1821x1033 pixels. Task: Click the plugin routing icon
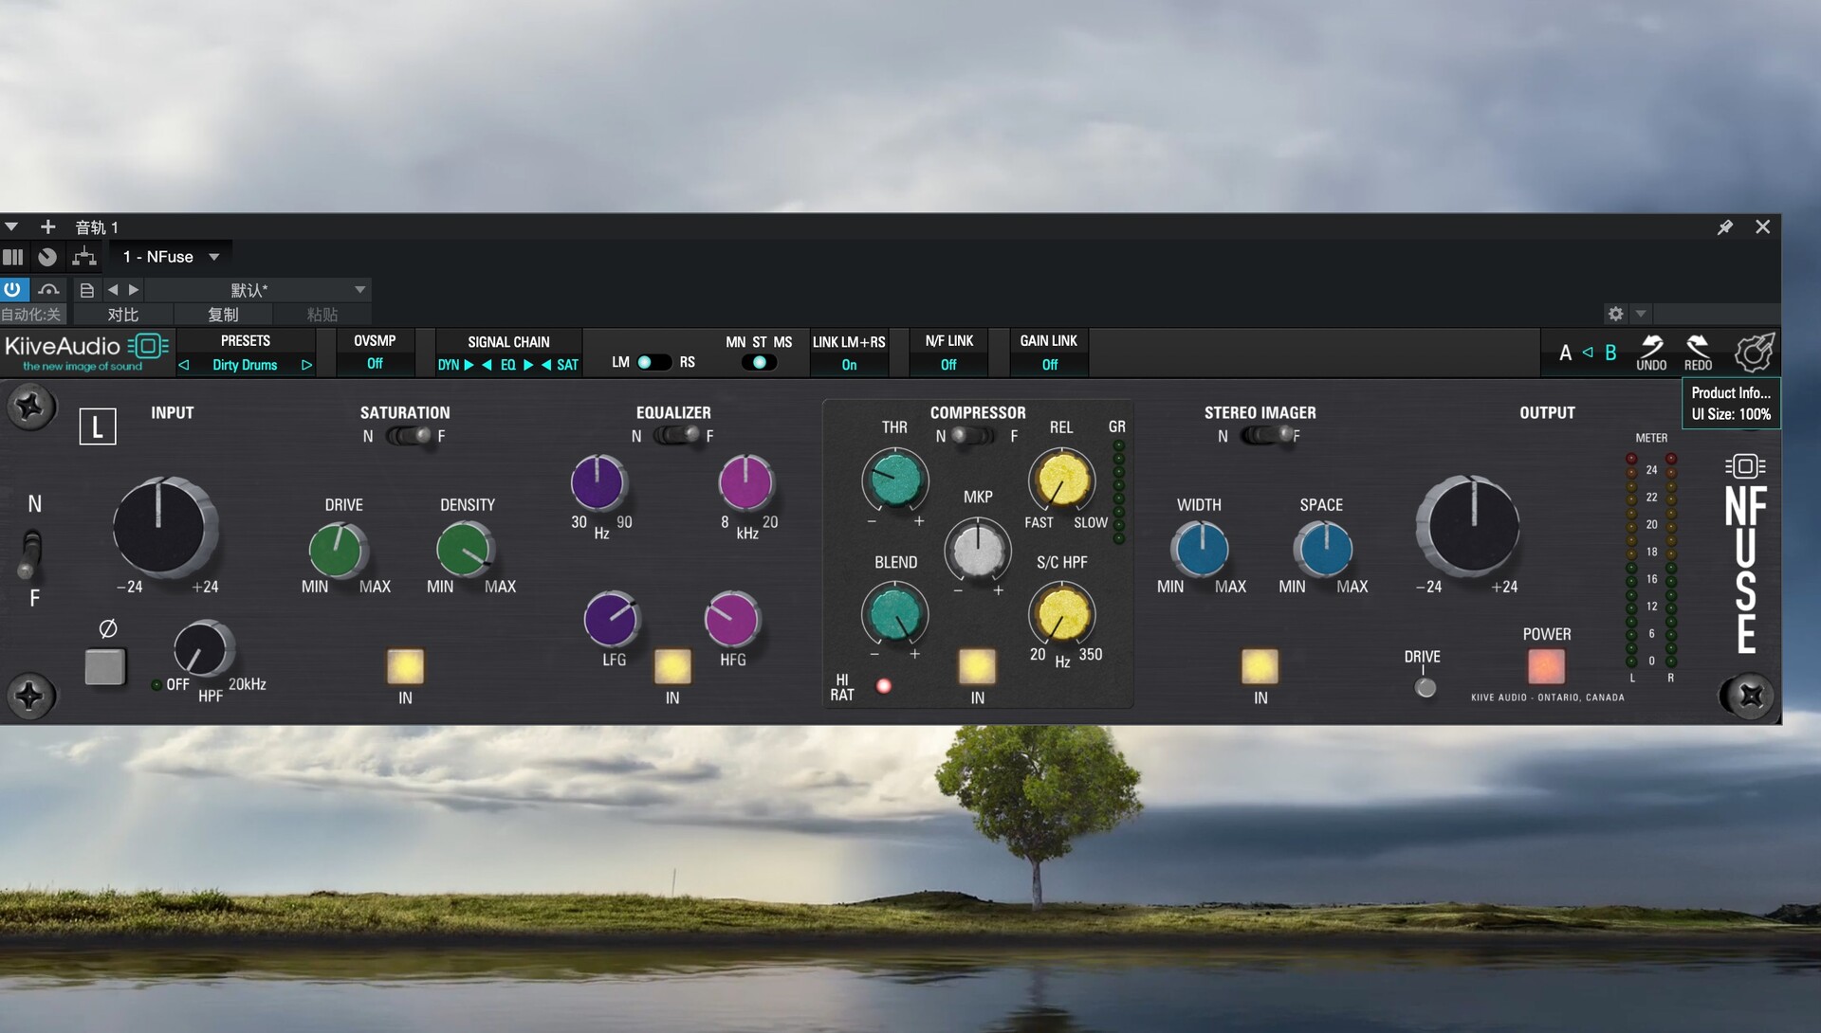(84, 257)
